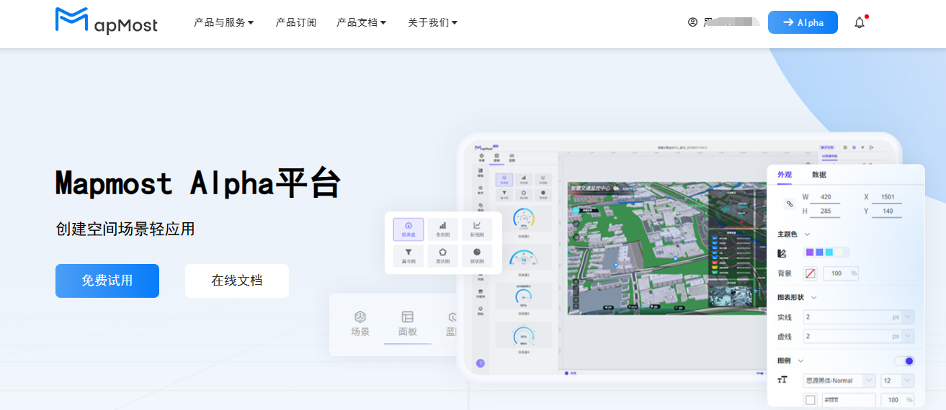The height and width of the screenshot is (410, 946).
Task: Click the 创建空间场景轻应用 subtitle
Action: (125, 229)
